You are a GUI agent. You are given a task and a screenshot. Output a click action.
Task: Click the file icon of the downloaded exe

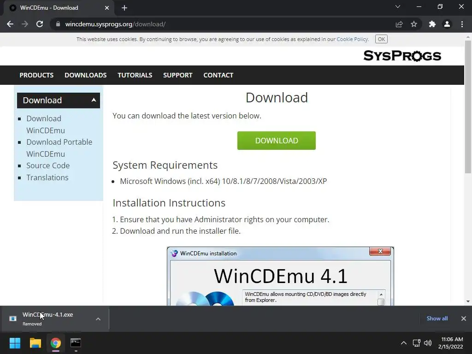(12, 319)
